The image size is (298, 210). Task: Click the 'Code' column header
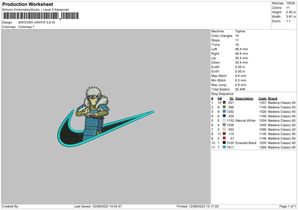[x=262, y=99]
